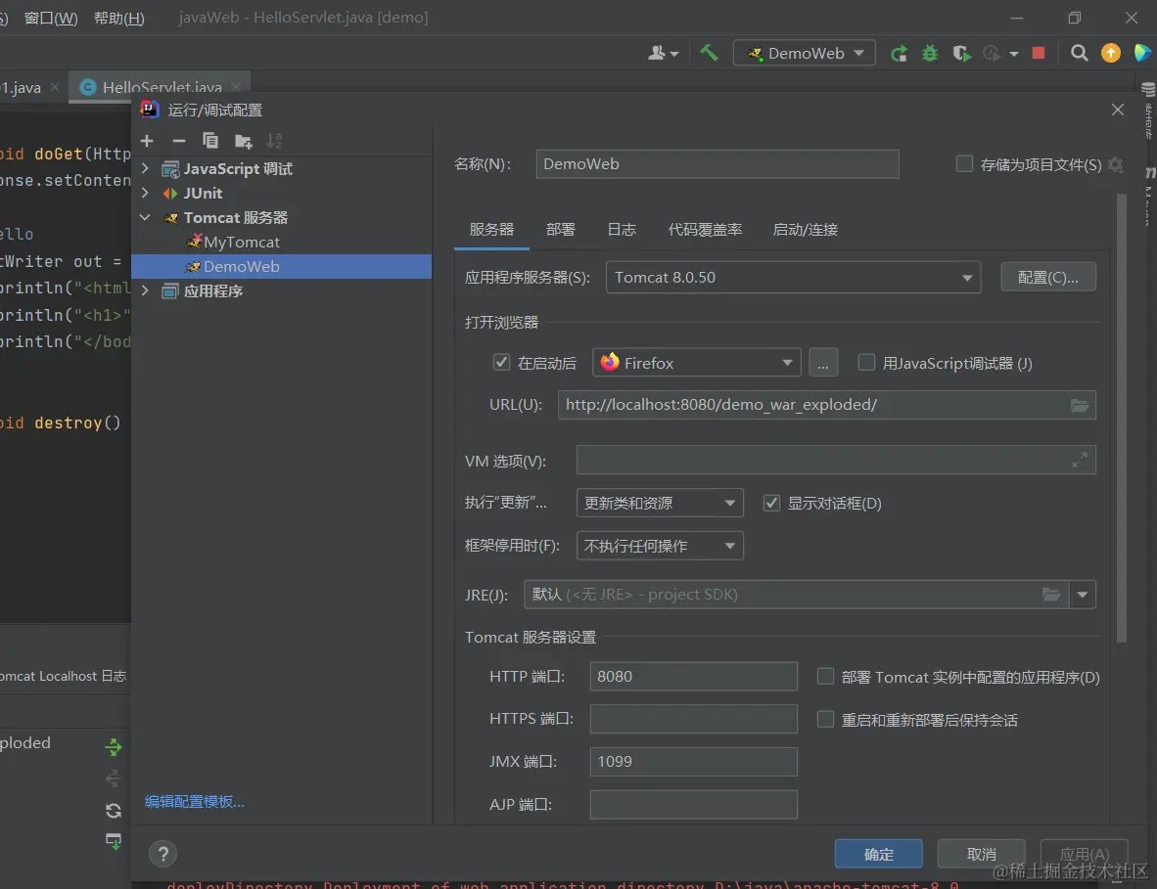Image resolution: width=1157 pixels, height=889 pixels.
Task: Expand the JUnit tree node
Action: click(146, 193)
